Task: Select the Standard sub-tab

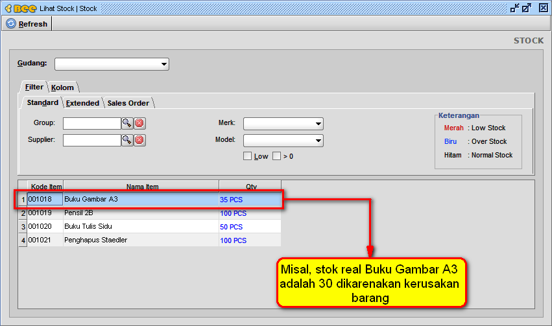Action: click(x=43, y=102)
